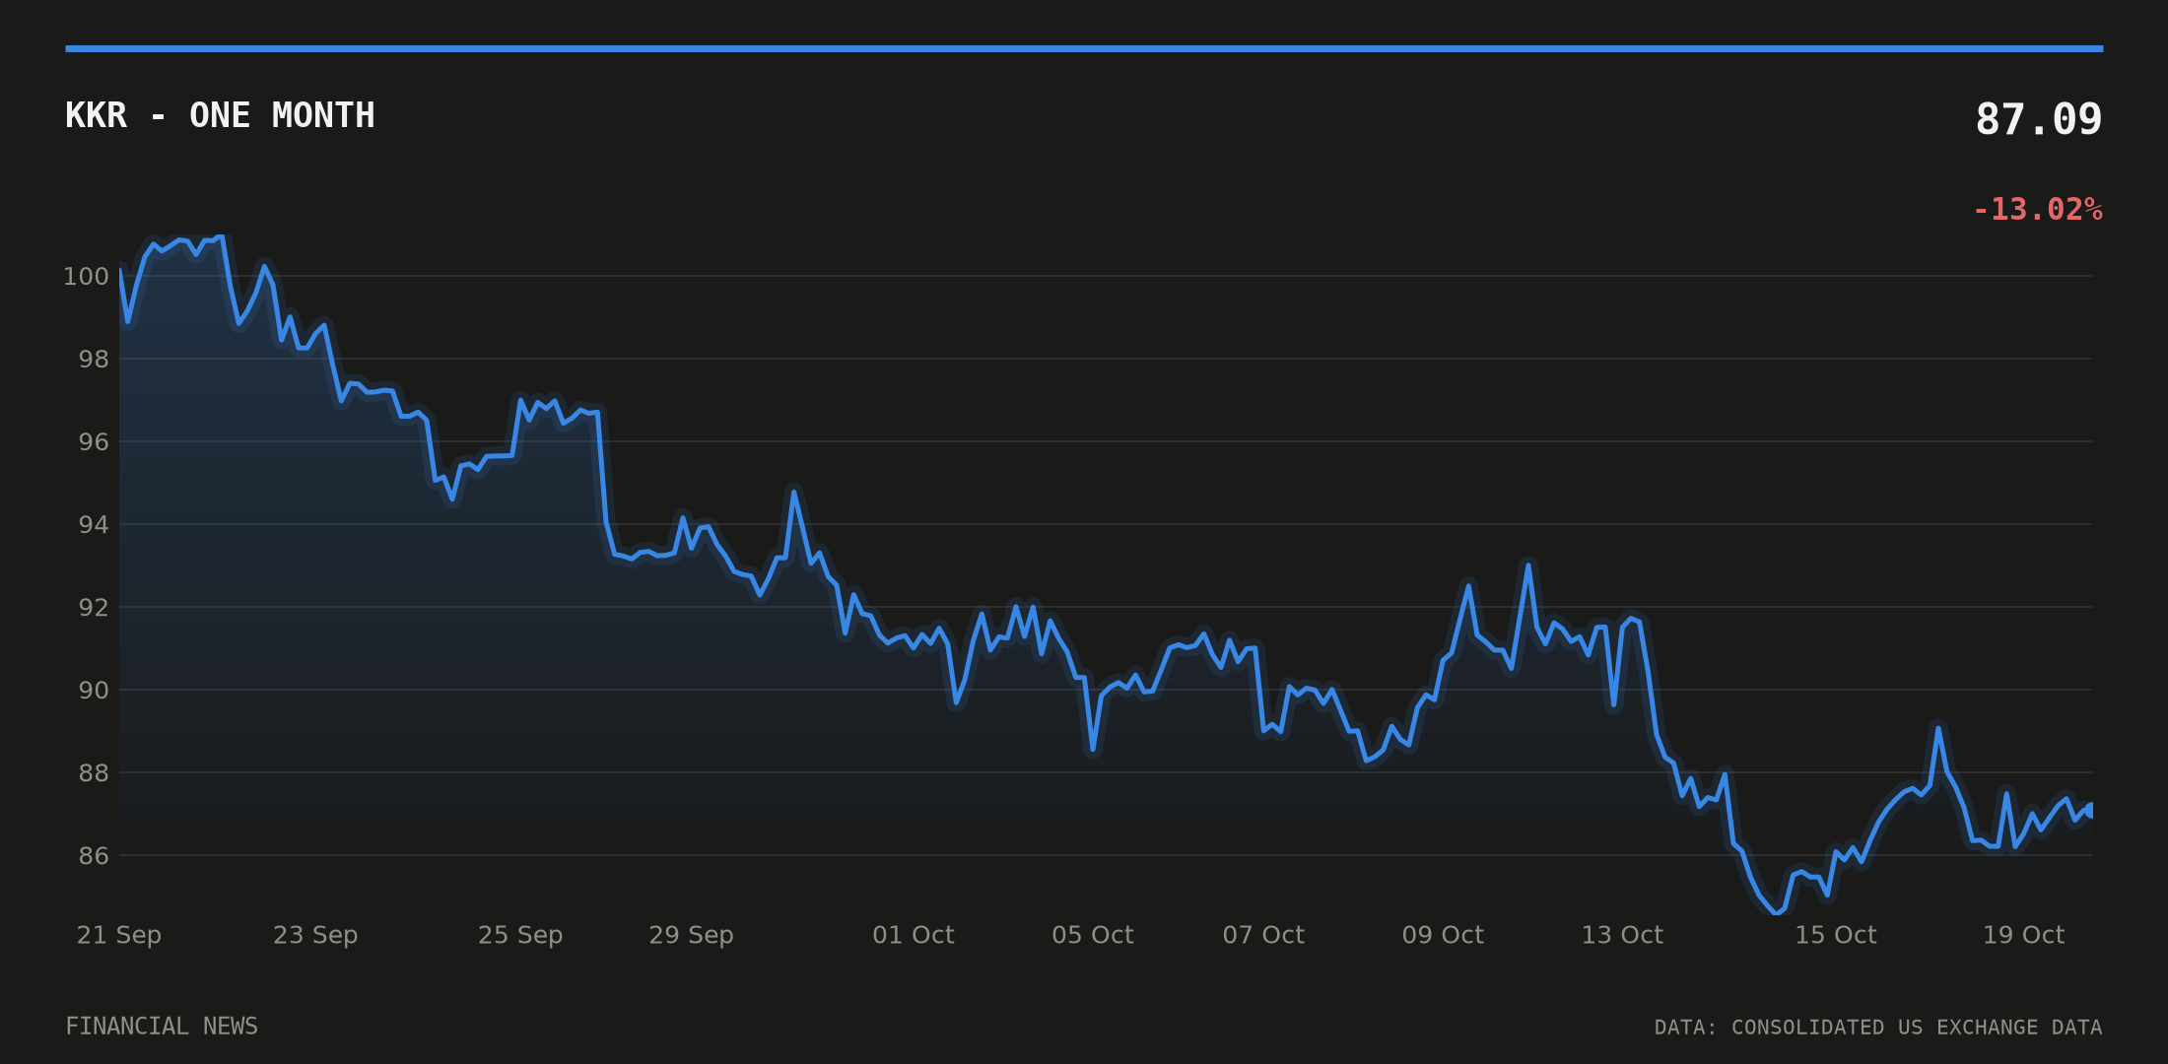The image size is (2168, 1064).
Task: Select the 19 Oct date label
Action: [x=2023, y=935]
